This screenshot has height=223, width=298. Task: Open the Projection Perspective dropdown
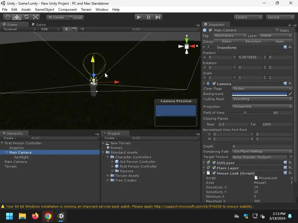coord(262,107)
